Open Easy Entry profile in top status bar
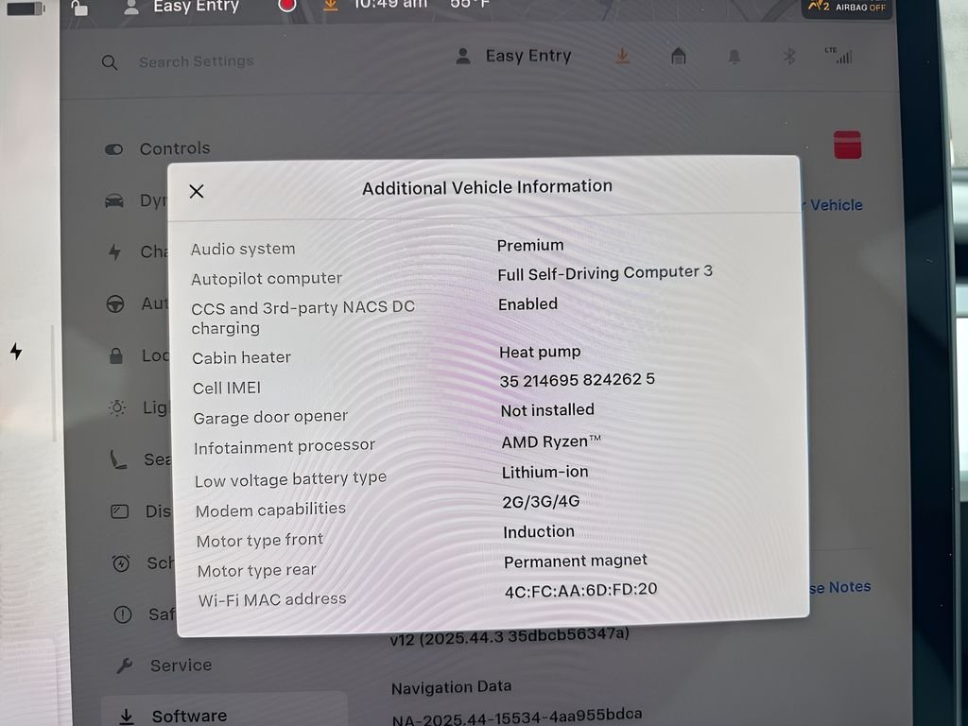 coord(184,7)
